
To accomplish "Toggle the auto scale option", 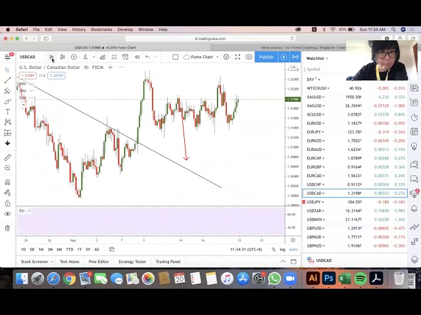I will click(293, 249).
